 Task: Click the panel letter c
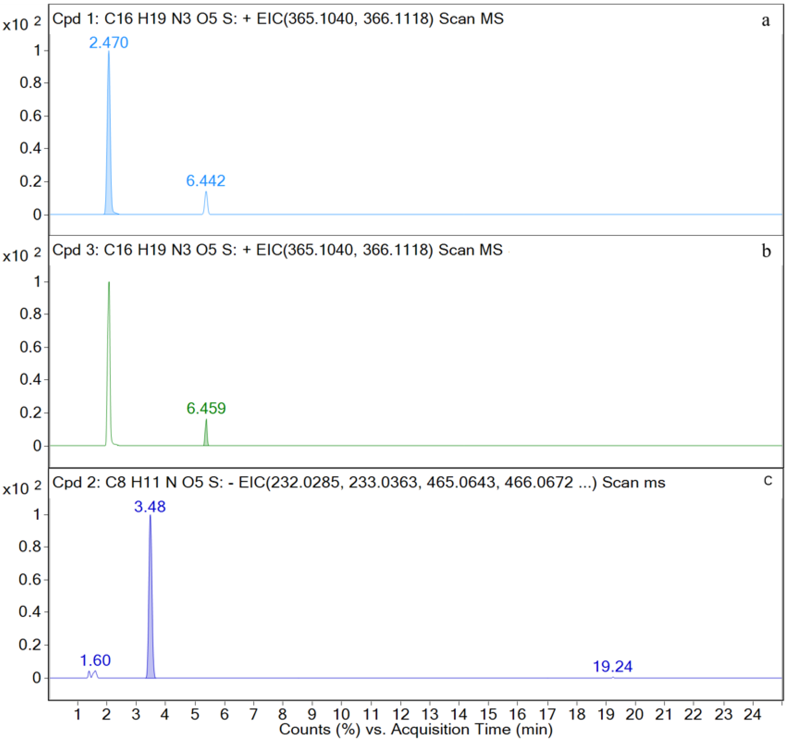[768, 480]
